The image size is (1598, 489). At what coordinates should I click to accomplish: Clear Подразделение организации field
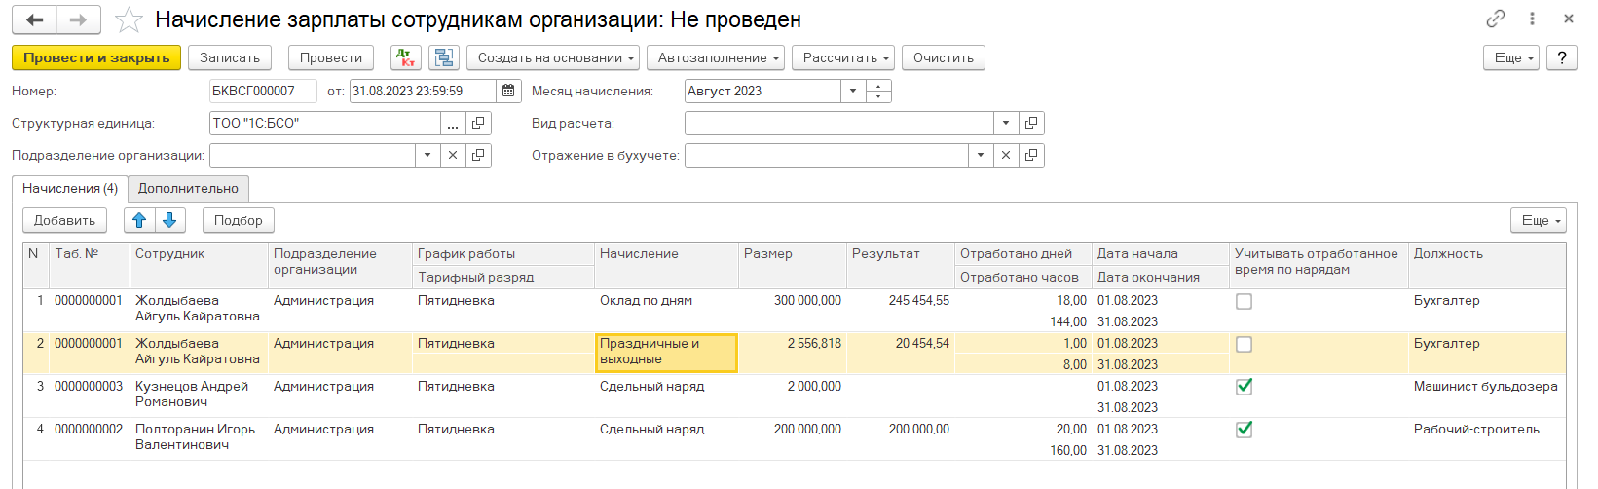click(453, 156)
